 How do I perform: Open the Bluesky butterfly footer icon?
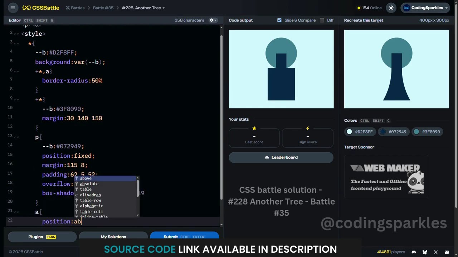click(x=425, y=252)
